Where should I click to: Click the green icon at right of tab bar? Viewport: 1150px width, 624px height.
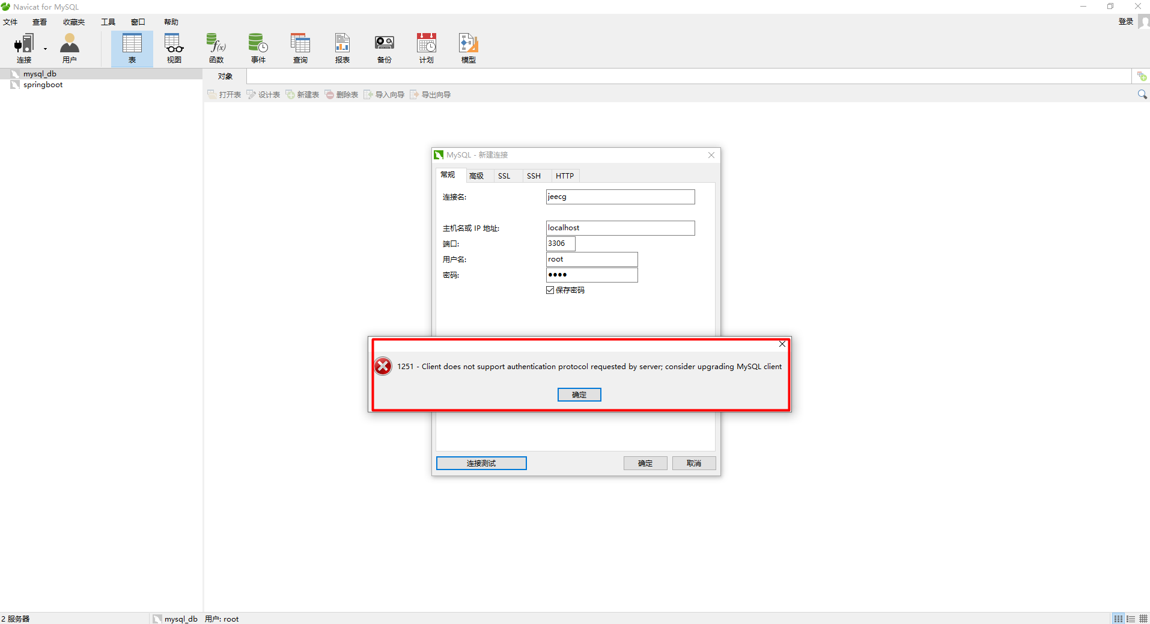pyautogui.click(x=1142, y=76)
